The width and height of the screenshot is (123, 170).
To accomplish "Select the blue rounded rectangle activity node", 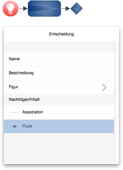I will 44,9.
